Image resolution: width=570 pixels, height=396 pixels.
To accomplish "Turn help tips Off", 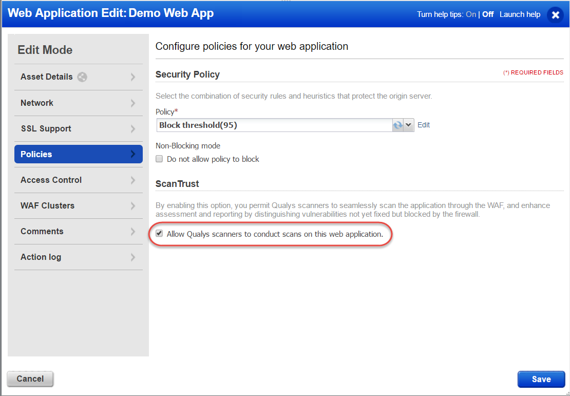I will (487, 14).
